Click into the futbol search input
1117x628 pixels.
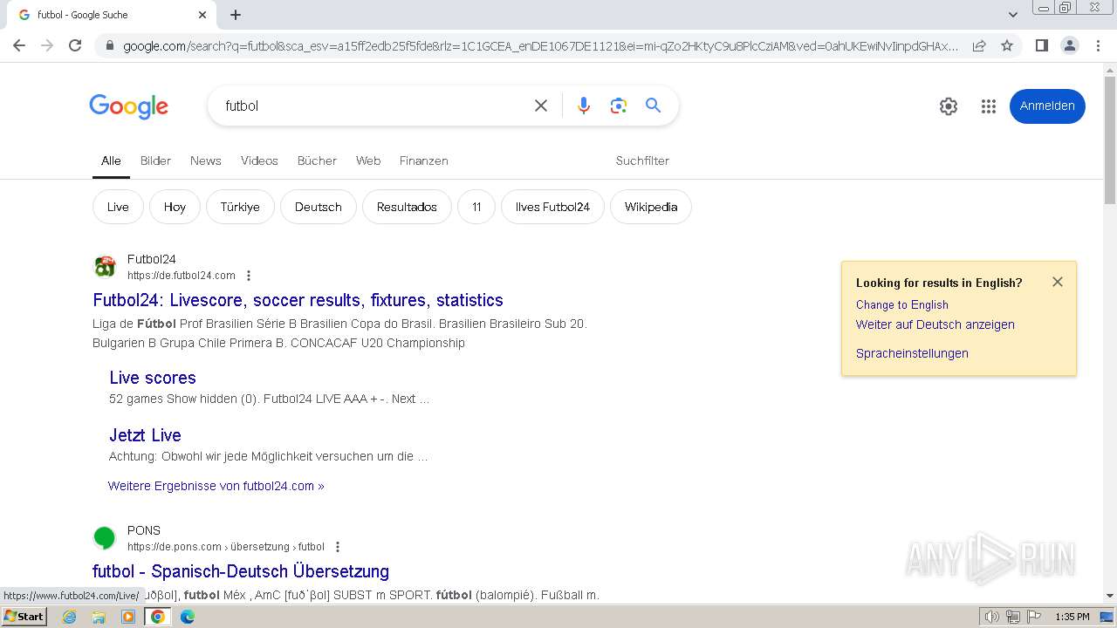(371, 106)
